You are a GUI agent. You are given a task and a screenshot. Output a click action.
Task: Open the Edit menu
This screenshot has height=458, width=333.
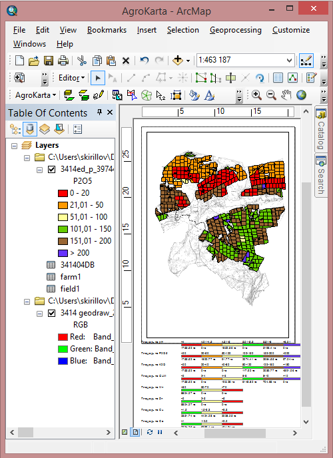click(43, 30)
